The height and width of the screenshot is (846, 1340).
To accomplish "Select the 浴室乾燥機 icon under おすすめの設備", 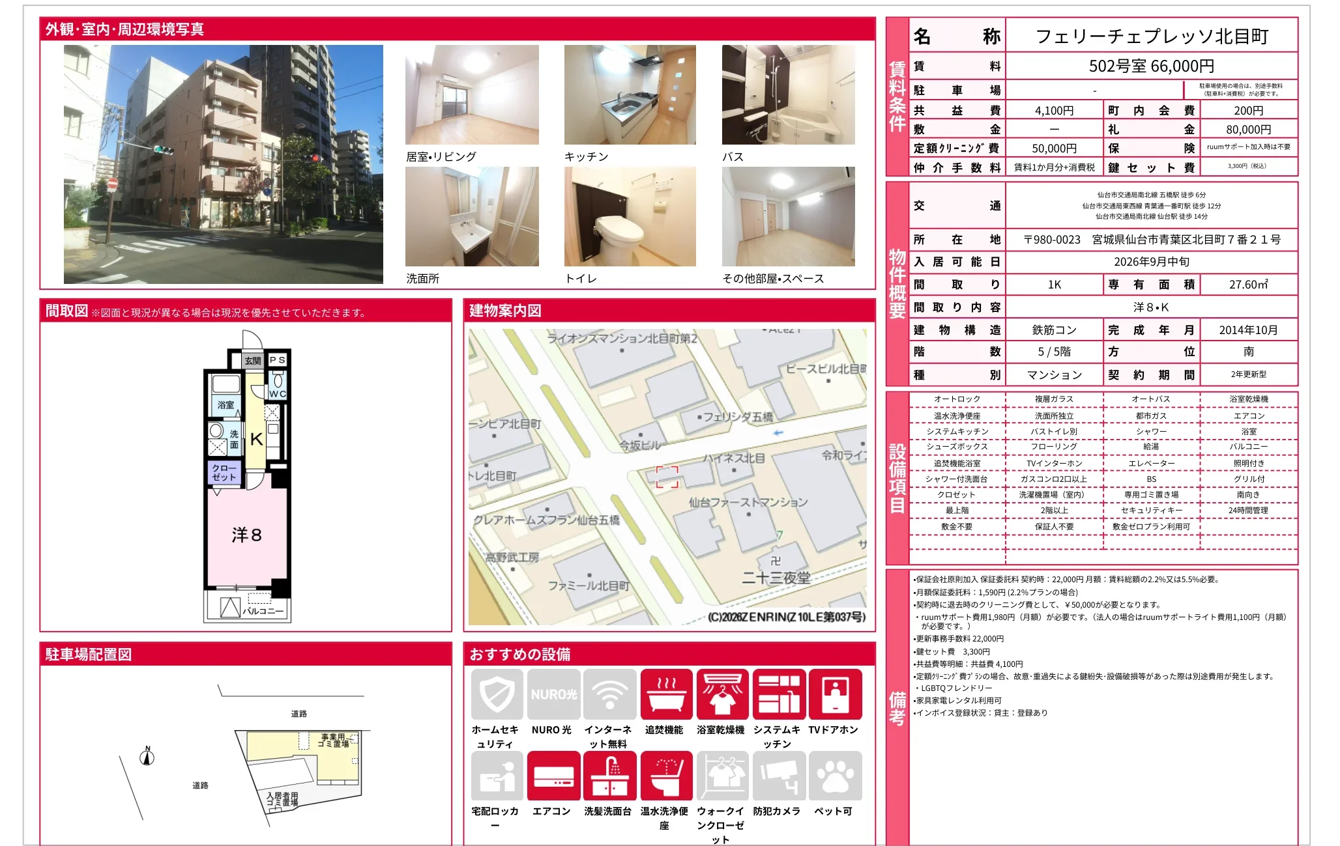I will pos(723,694).
